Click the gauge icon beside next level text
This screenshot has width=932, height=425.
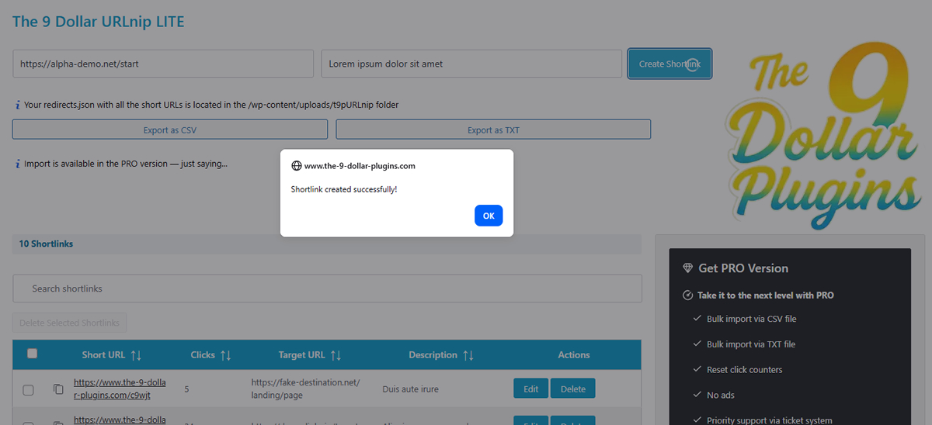[x=687, y=295]
